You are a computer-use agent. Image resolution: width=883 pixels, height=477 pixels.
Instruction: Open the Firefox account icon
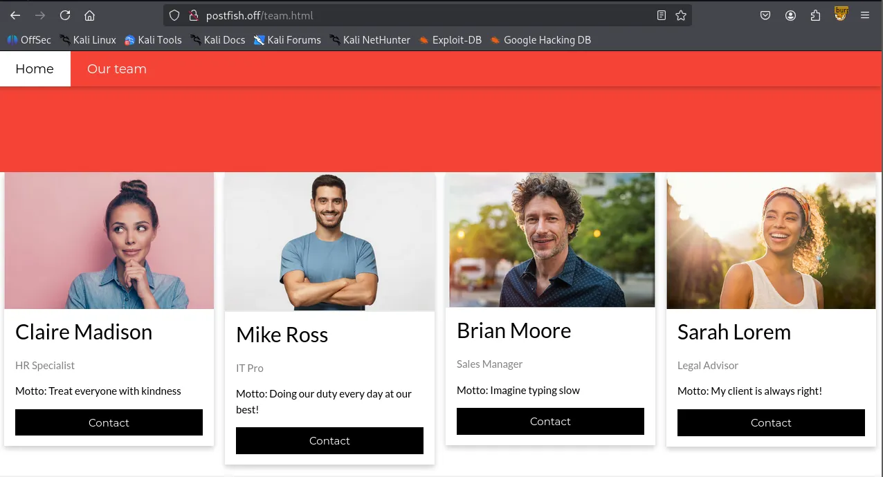click(790, 15)
